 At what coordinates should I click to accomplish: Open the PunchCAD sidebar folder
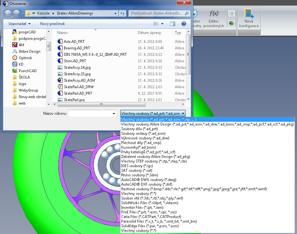[x=24, y=71]
